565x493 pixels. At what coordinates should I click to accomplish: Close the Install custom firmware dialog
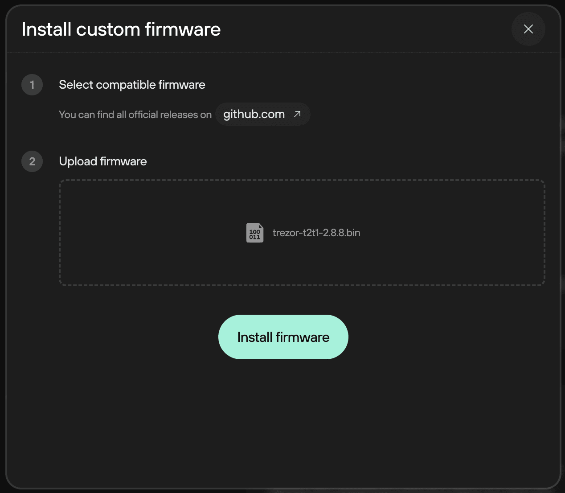tap(528, 29)
